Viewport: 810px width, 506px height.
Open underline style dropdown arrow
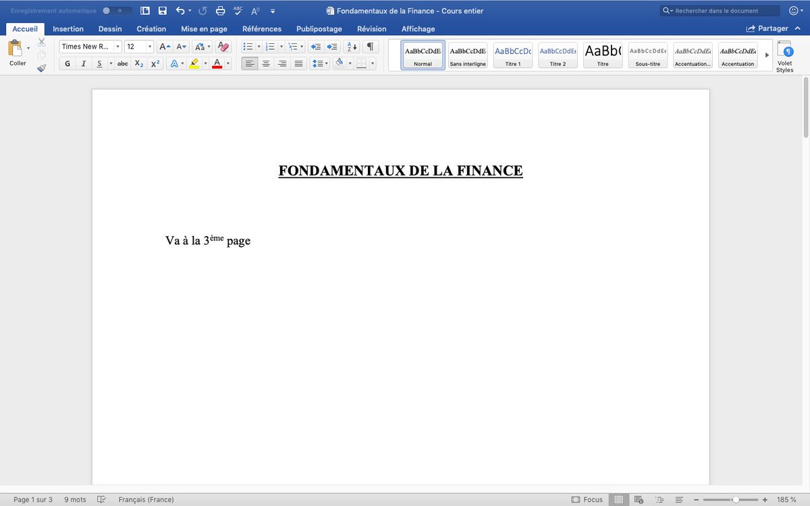point(110,63)
